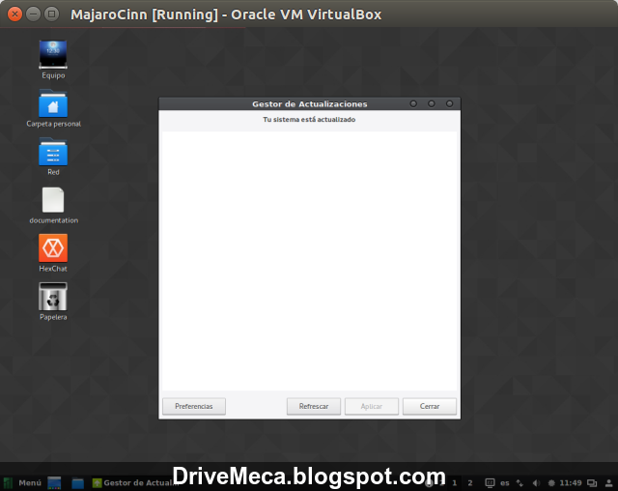Click the empty updates list area
This screenshot has height=491, width=618.
point(309,261)
